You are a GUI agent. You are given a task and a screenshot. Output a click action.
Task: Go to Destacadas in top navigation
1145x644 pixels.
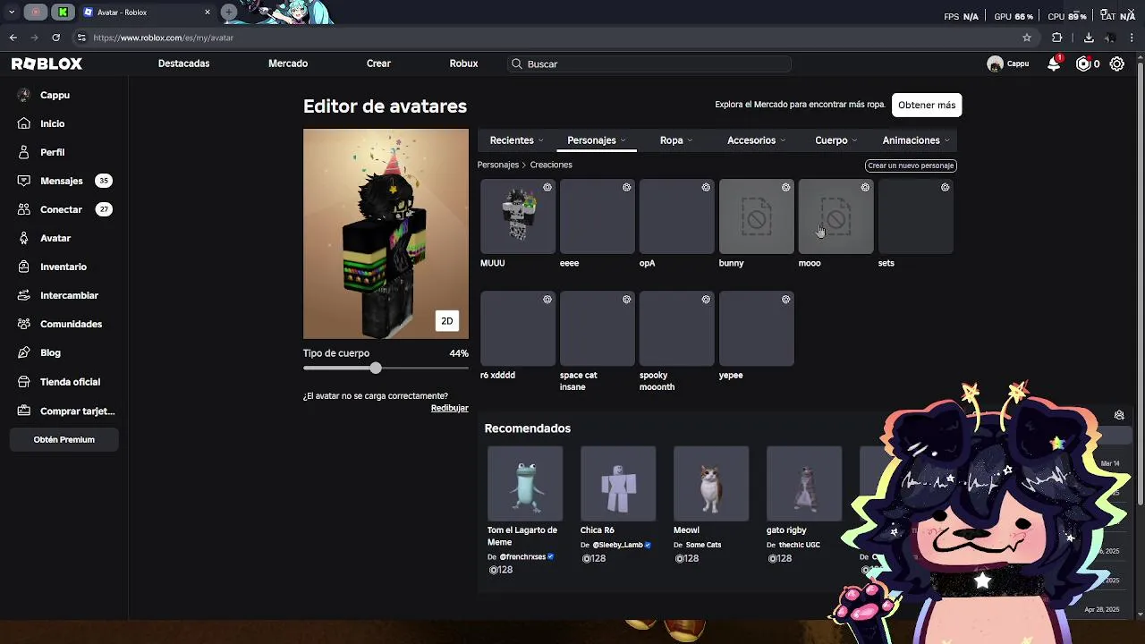[x=183, y=64]
